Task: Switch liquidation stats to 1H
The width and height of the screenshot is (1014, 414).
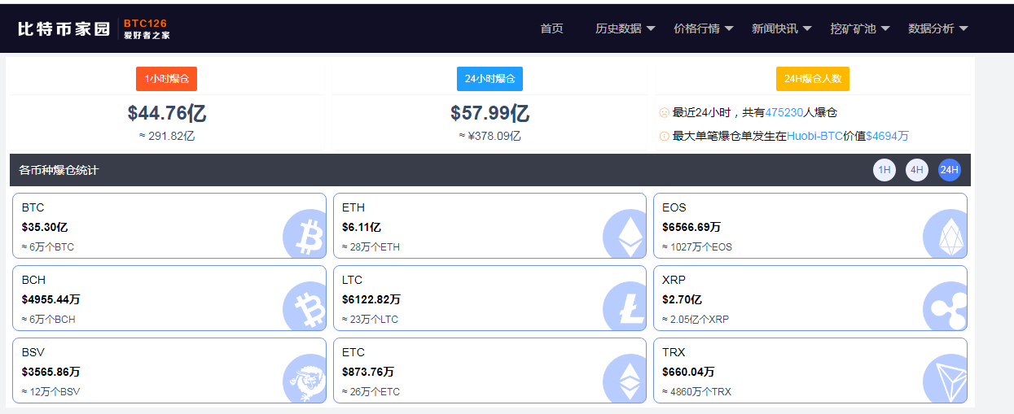Action: 884,170
